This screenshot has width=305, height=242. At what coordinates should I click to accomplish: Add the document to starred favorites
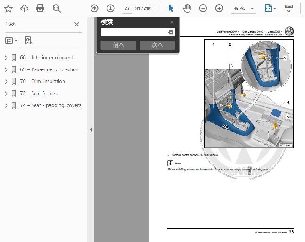pos(8,9)
